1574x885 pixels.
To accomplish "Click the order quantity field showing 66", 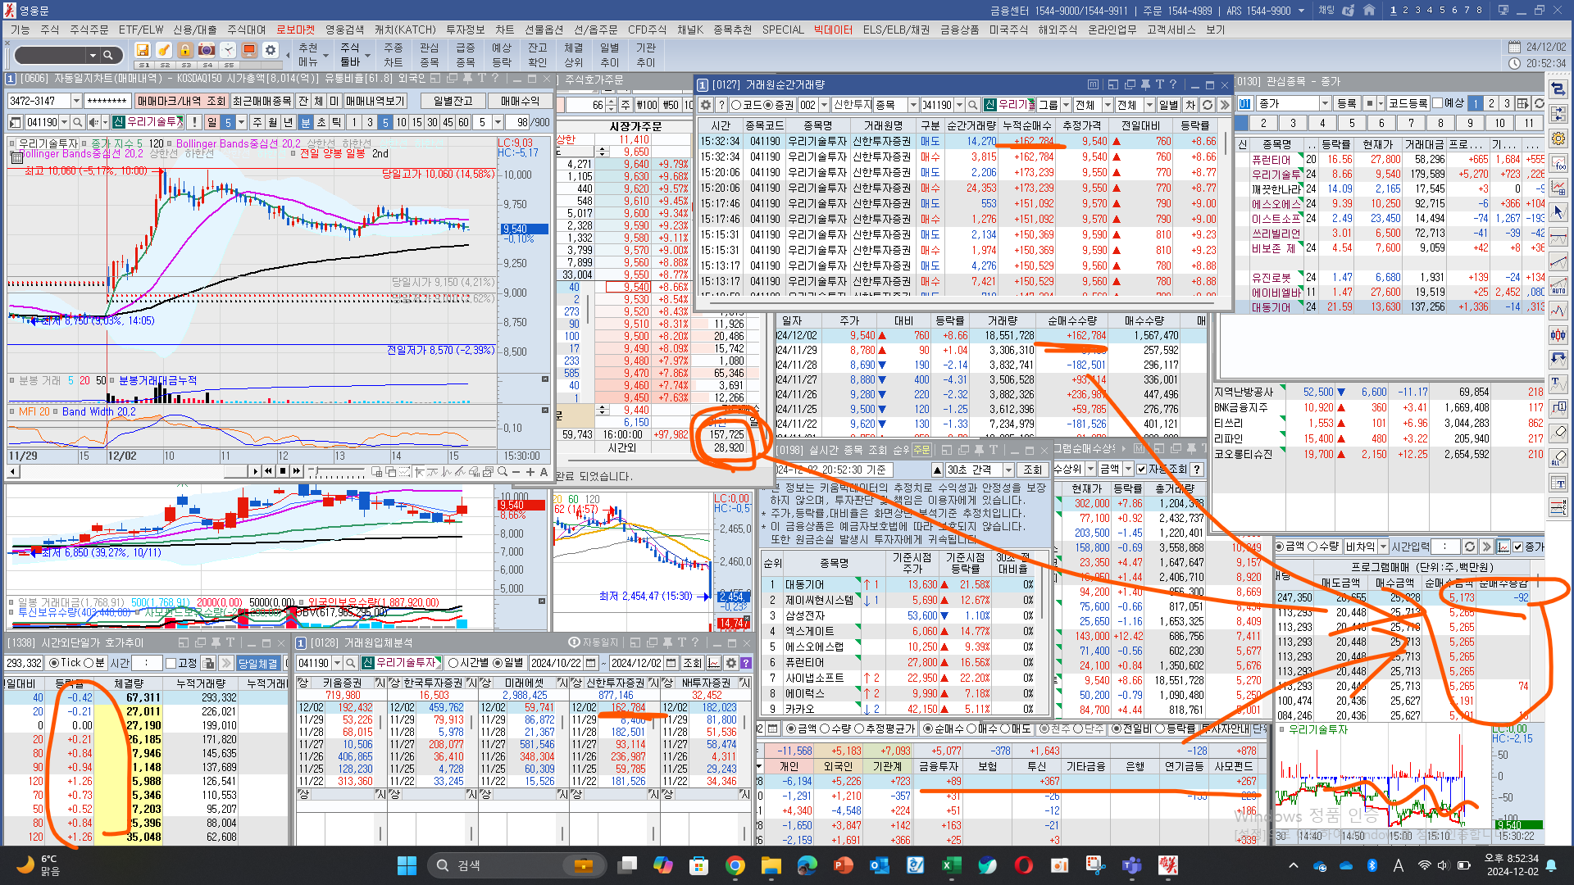I will pyautogui.click(x=584, y=105).
